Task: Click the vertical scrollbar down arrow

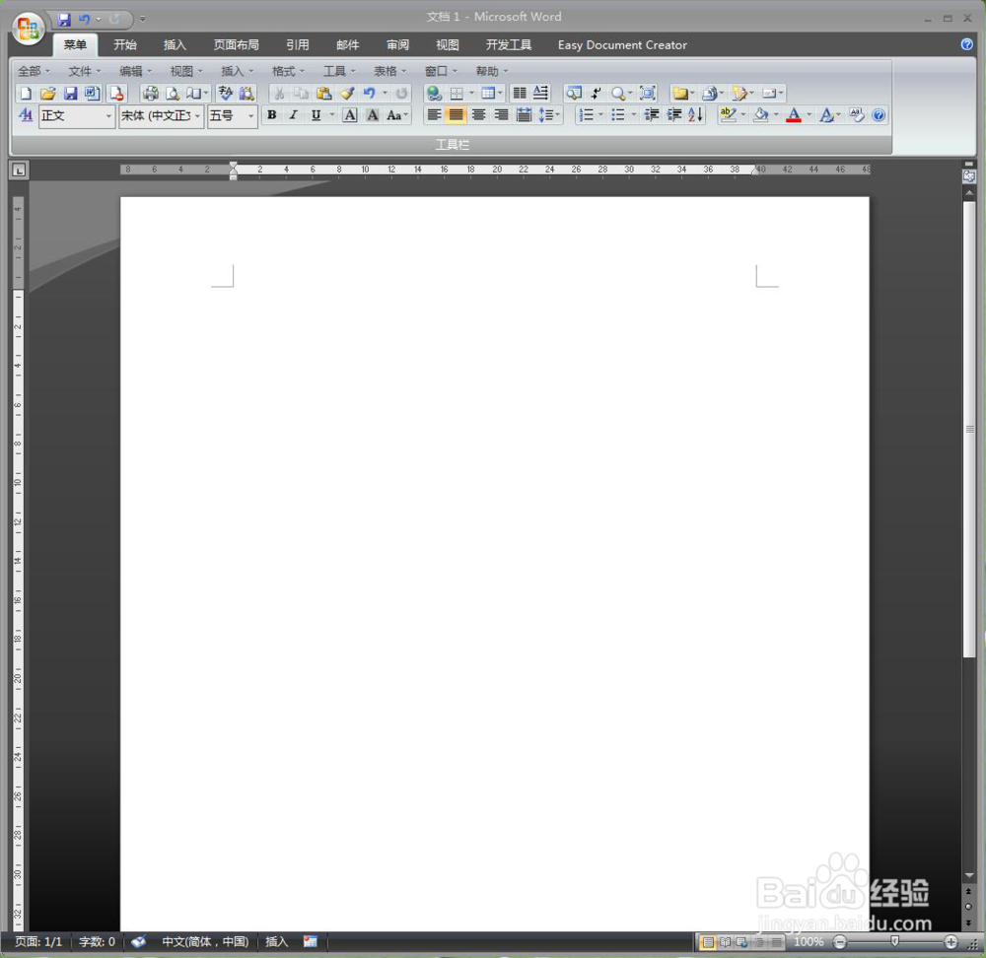Action: pyautogui.click(x=969, y=875)
